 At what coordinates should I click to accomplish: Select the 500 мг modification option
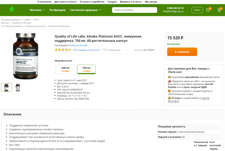click(x=66, y=69)
